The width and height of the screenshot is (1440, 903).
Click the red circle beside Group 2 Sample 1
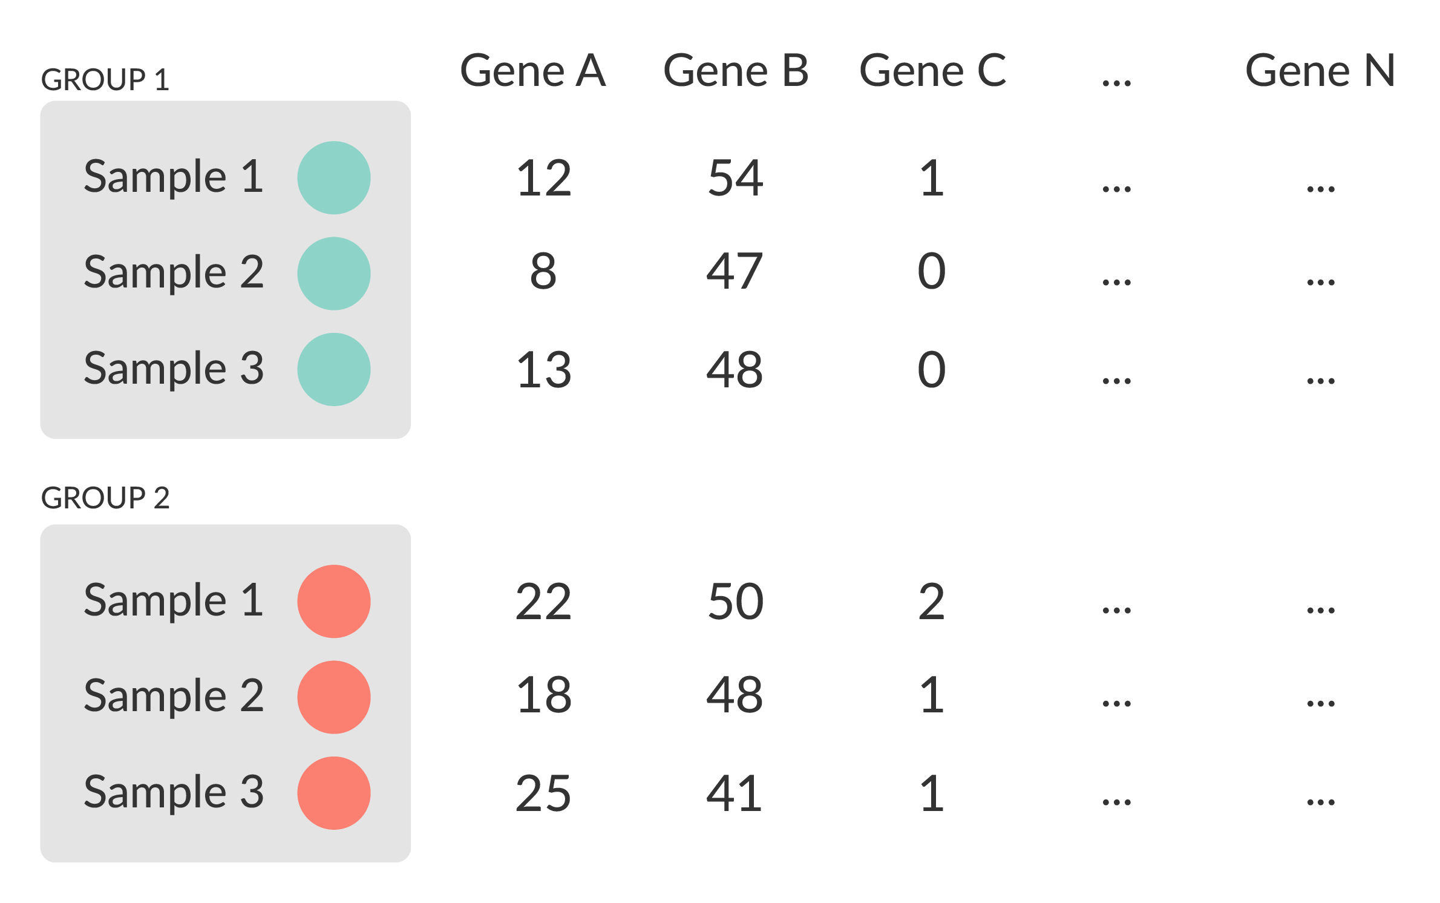click(x=334, y=602)
